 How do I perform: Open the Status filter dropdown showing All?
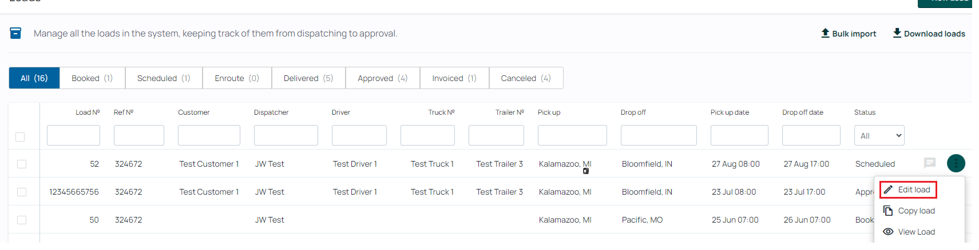point(879,135)
